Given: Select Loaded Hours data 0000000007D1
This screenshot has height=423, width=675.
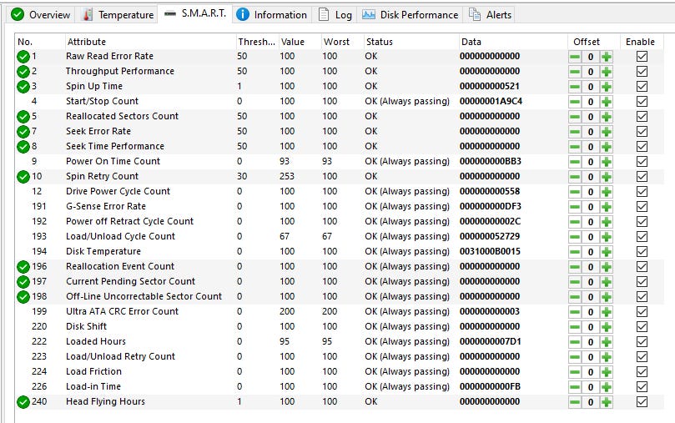Looking at the screenshot, I should tap(491, 342).
